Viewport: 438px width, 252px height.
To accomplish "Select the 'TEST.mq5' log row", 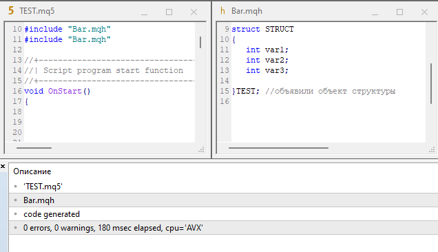I will [x=223, y=187].
